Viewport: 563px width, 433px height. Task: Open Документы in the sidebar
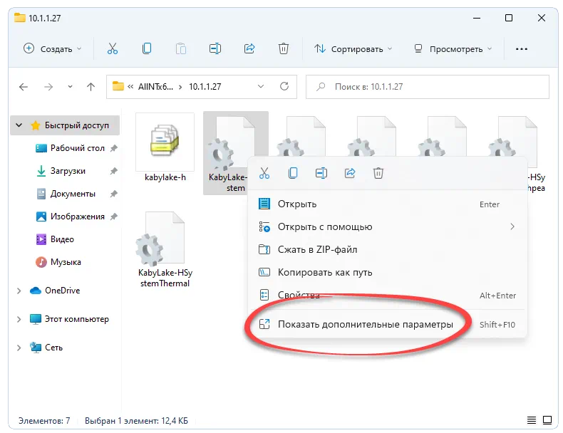66,194
